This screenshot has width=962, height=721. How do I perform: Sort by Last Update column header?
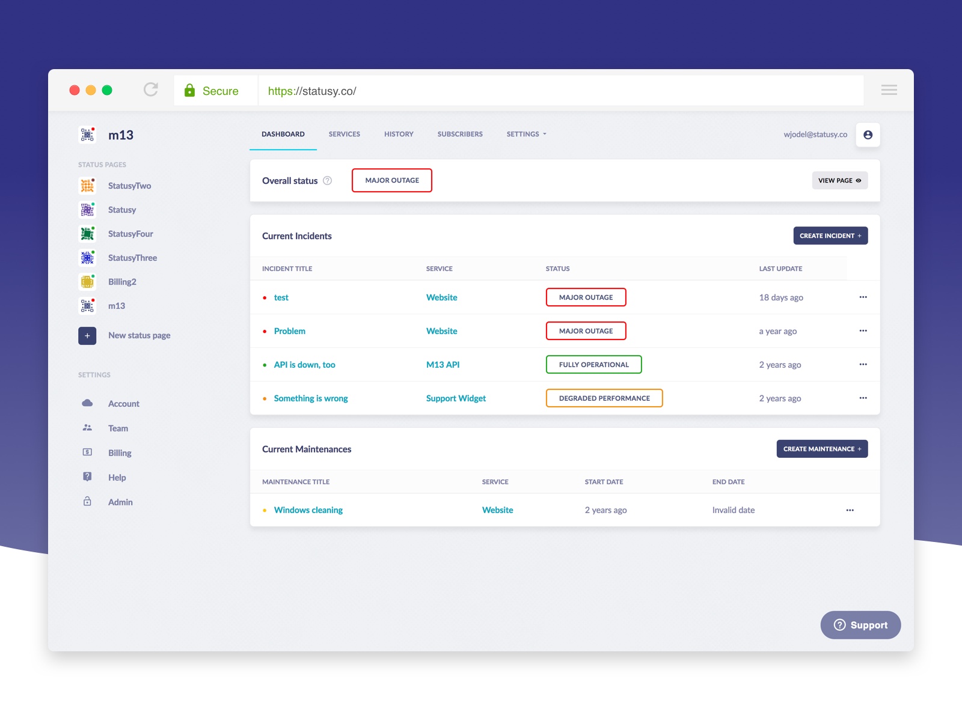(780, 269)
